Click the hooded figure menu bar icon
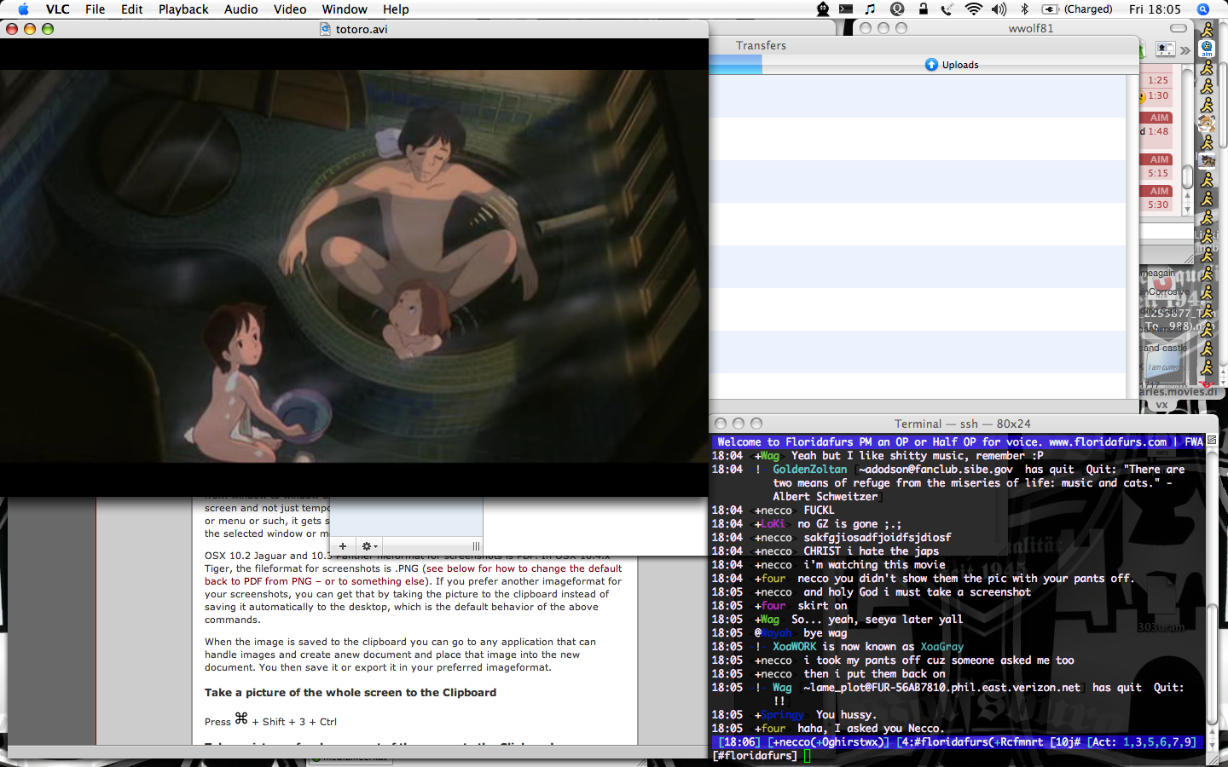Screen dimensions: 1228x767 [x=823, y=9]
